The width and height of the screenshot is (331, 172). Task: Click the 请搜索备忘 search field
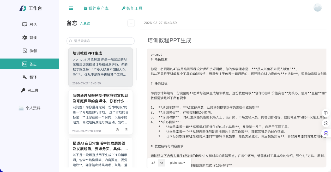click(100, 41)
